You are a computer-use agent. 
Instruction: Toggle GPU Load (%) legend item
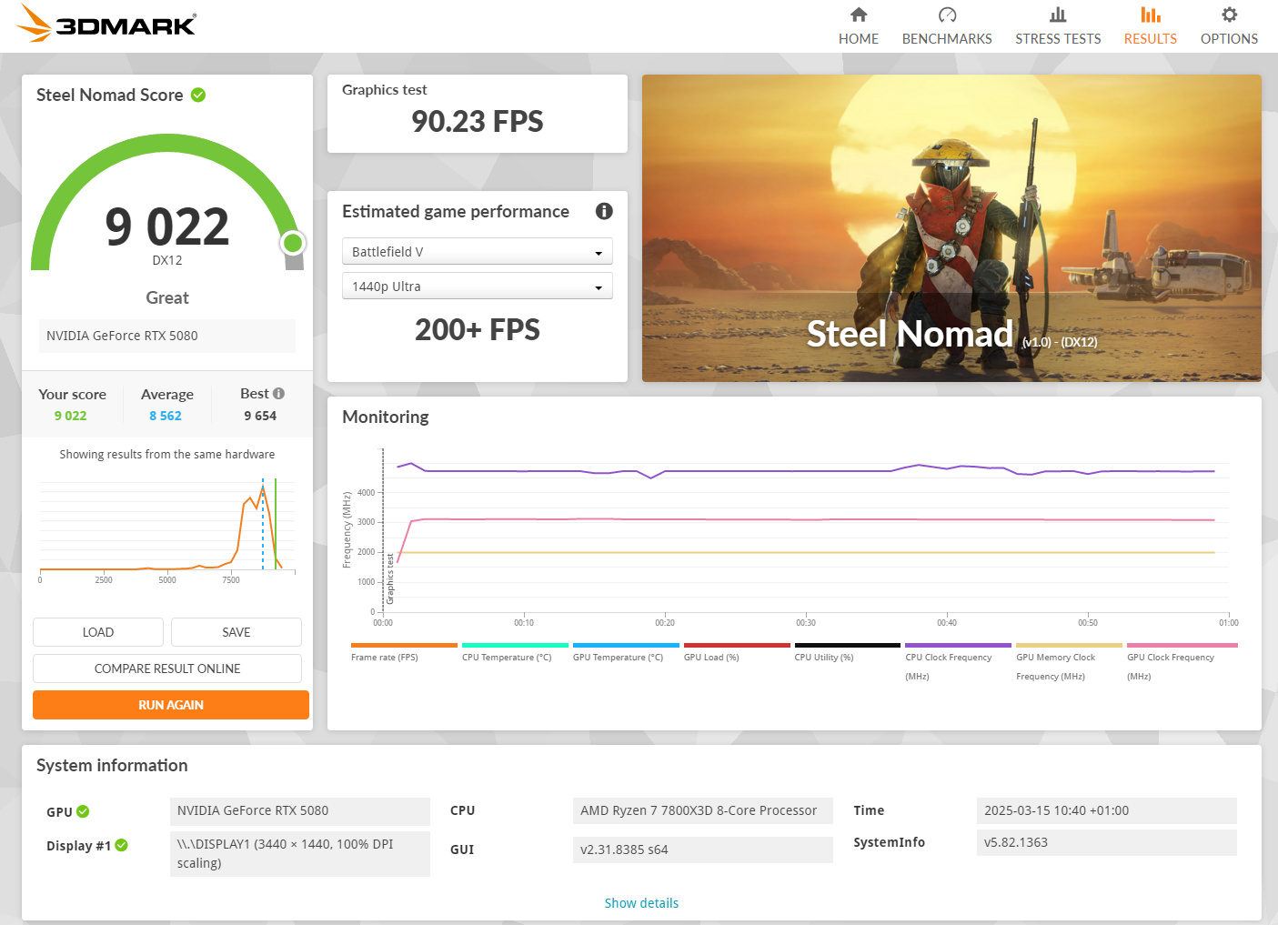[737, 652]
